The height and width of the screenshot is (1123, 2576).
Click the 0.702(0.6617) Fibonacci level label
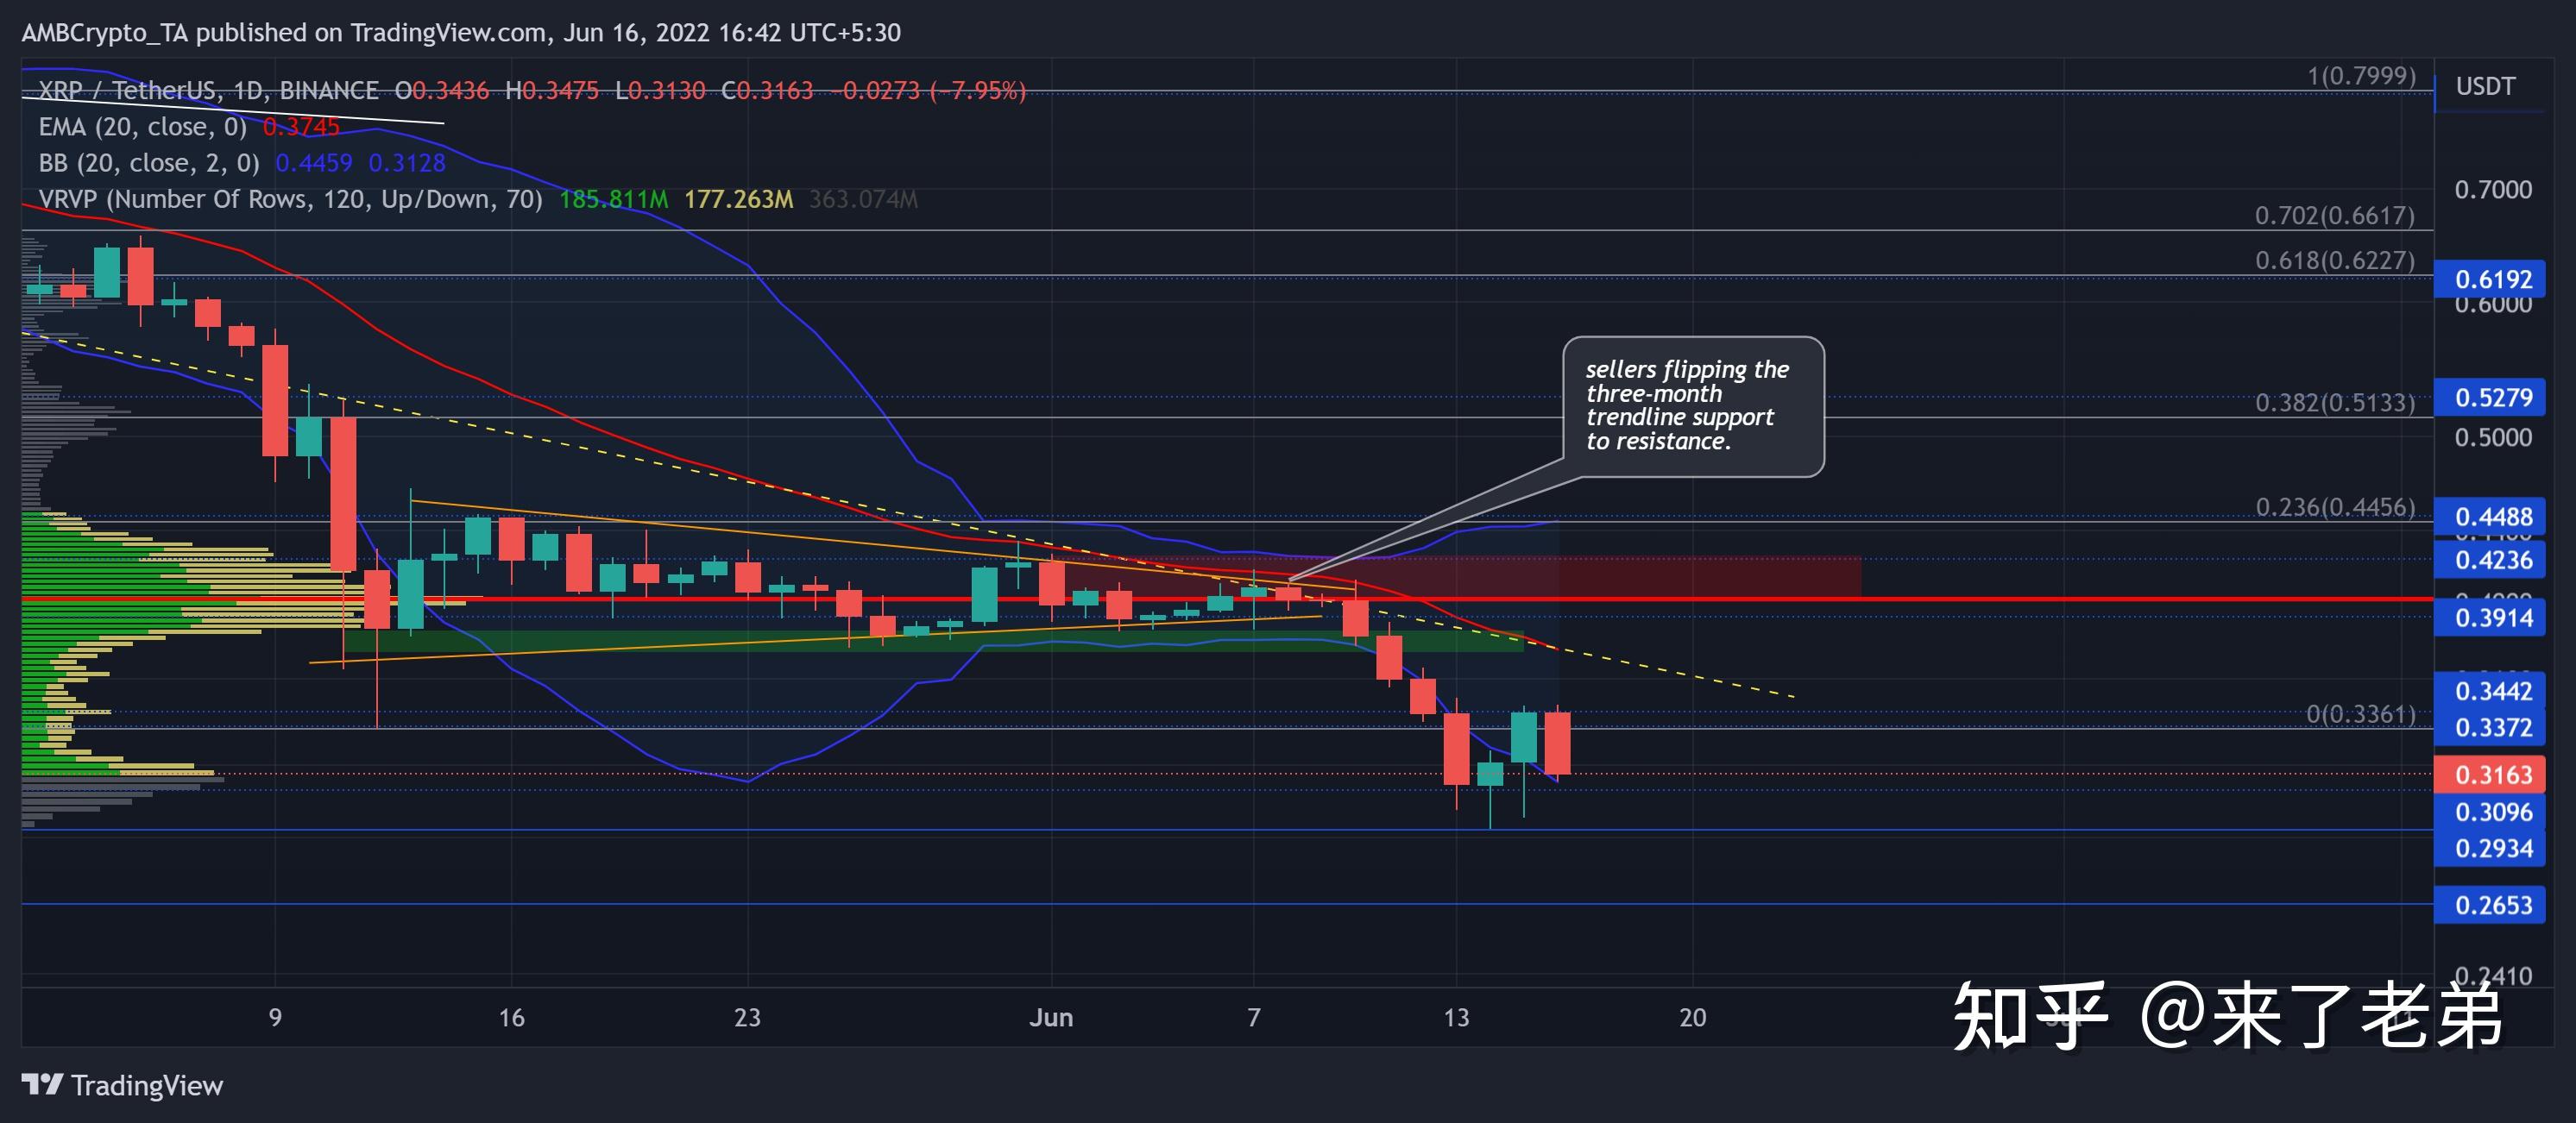tap(2334, 215)
